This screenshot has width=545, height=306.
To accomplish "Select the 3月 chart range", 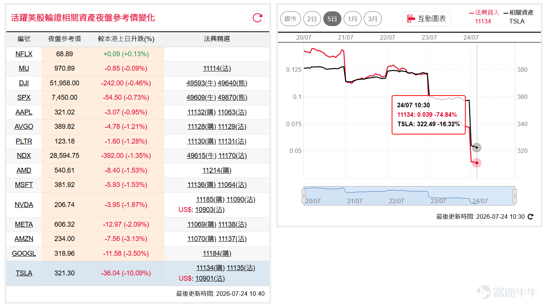I will tap(373, 19).
